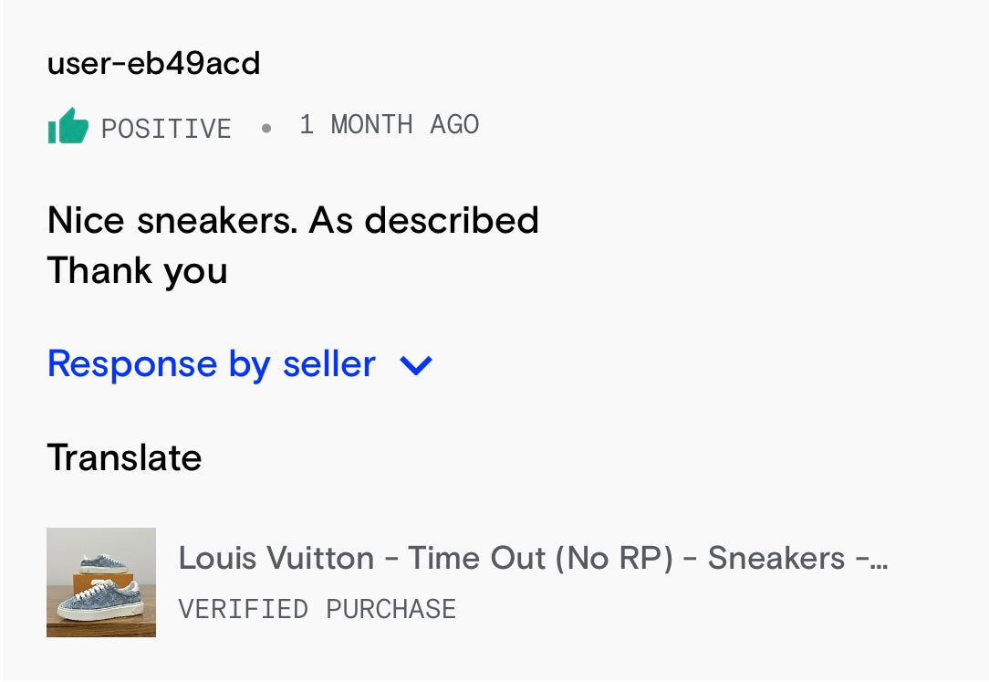Click the dot separator after POSITIVE
The width and height of the screenshot is (989, 682).
click(266, 129)
